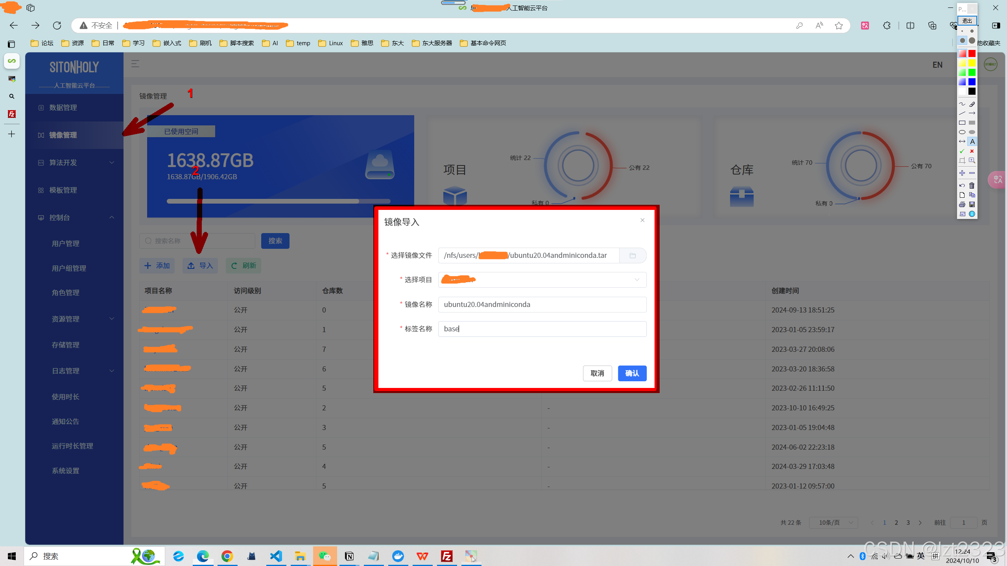The image size is (1007, 566).
Task: Open the 10条/页 page size dropdown
Action: (x=834, y=522)
